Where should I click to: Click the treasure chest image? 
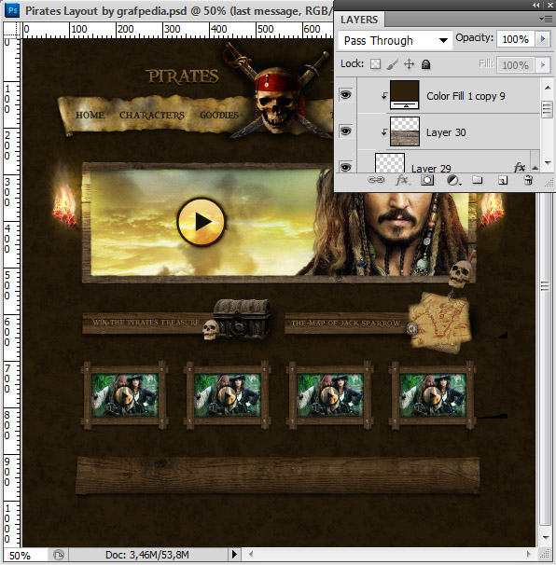click(x=242, y=318)
